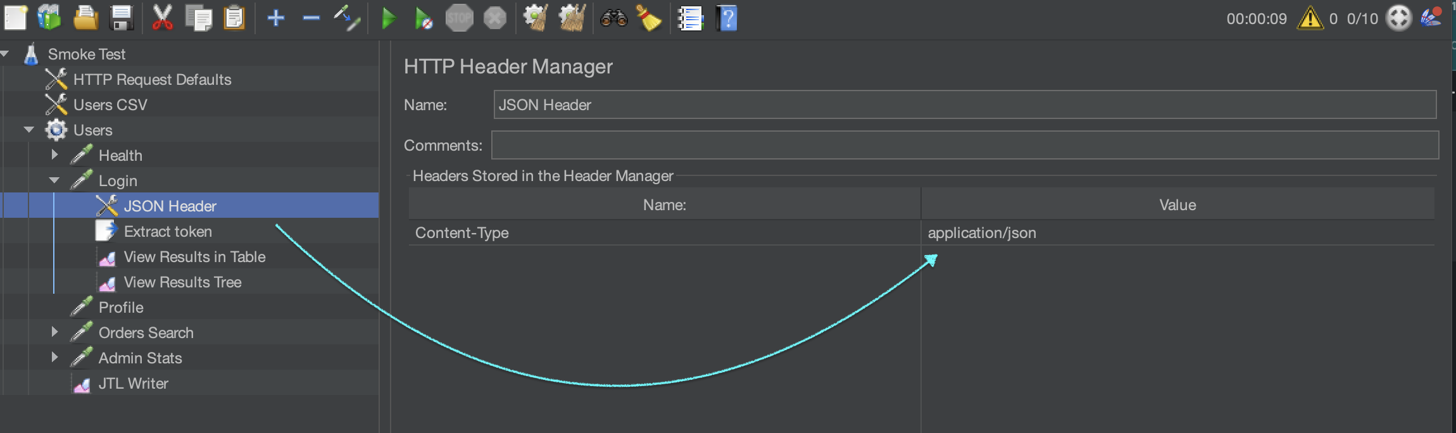This screenshot has height=433, width=1456.
Task: Click the Save test plan icon
Action: coord(121,18)
